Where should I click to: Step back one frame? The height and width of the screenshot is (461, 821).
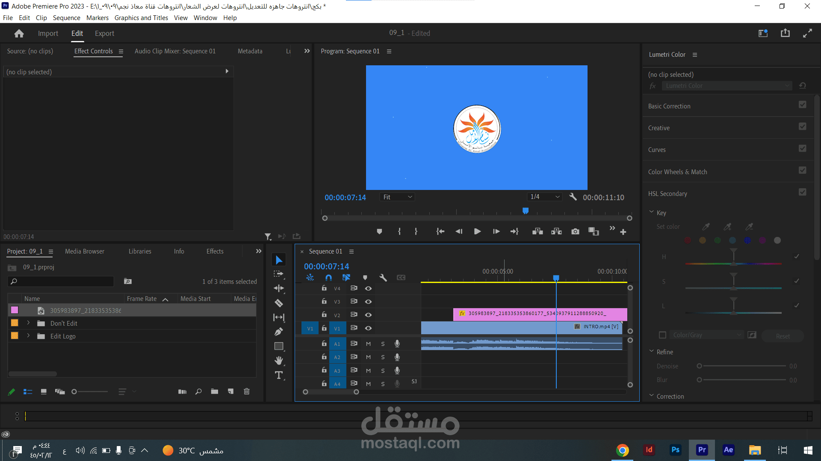coord(459,231)
